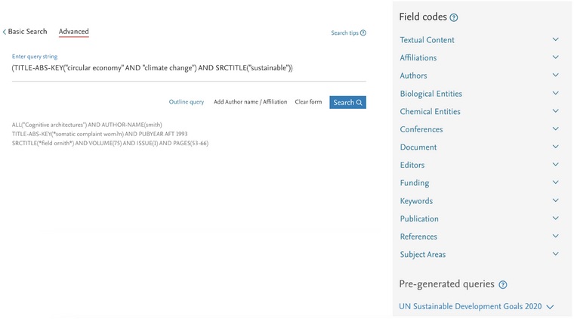
Task: Click the Search tips help icon
Action: [363, 33]
